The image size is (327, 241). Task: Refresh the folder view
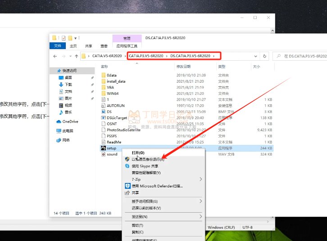264,56
